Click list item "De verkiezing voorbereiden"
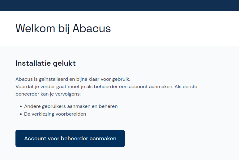The image size is (239, 160). [x=55, y=114]
